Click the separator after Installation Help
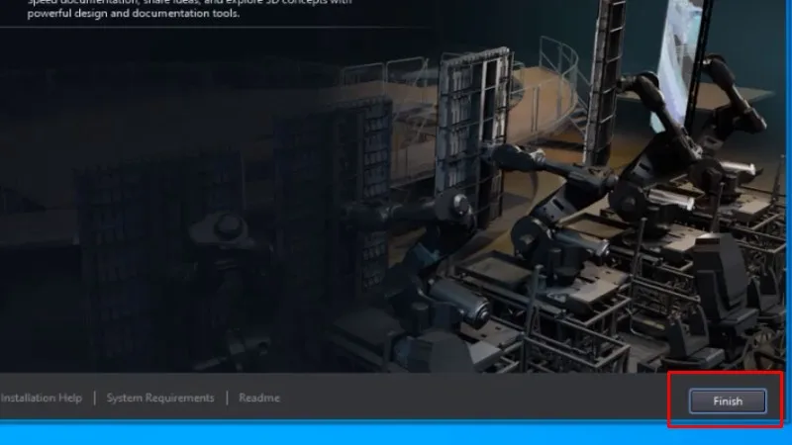 tap(94, 398)
